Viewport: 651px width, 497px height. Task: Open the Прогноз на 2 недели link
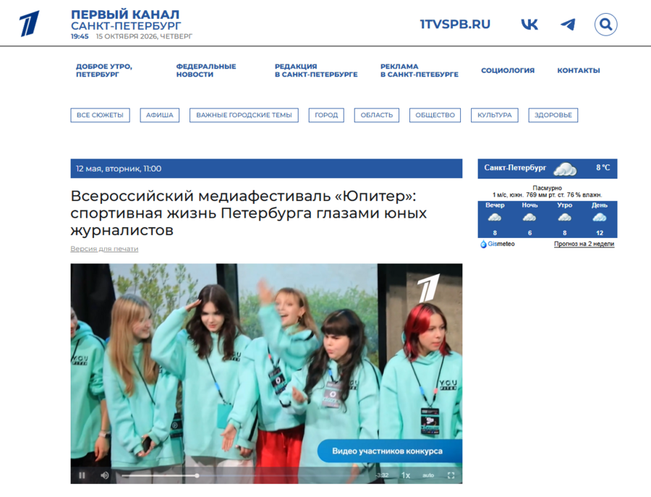pos(584,244)
